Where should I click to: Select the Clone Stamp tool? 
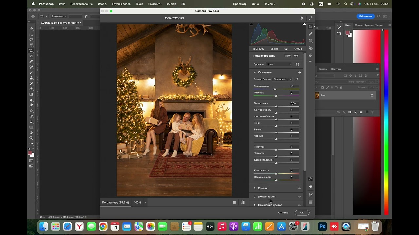31,78
